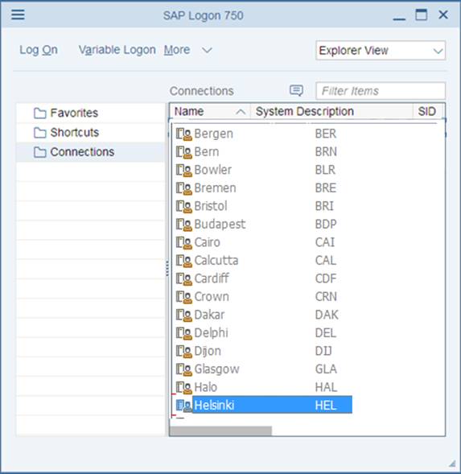This screenshot has width=461, height=474.
Task: Click the Helsinki connection icon
Action: tap(183, 406)
